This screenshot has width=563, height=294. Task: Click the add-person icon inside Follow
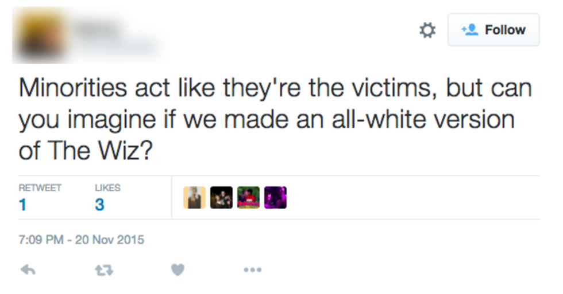471,30
